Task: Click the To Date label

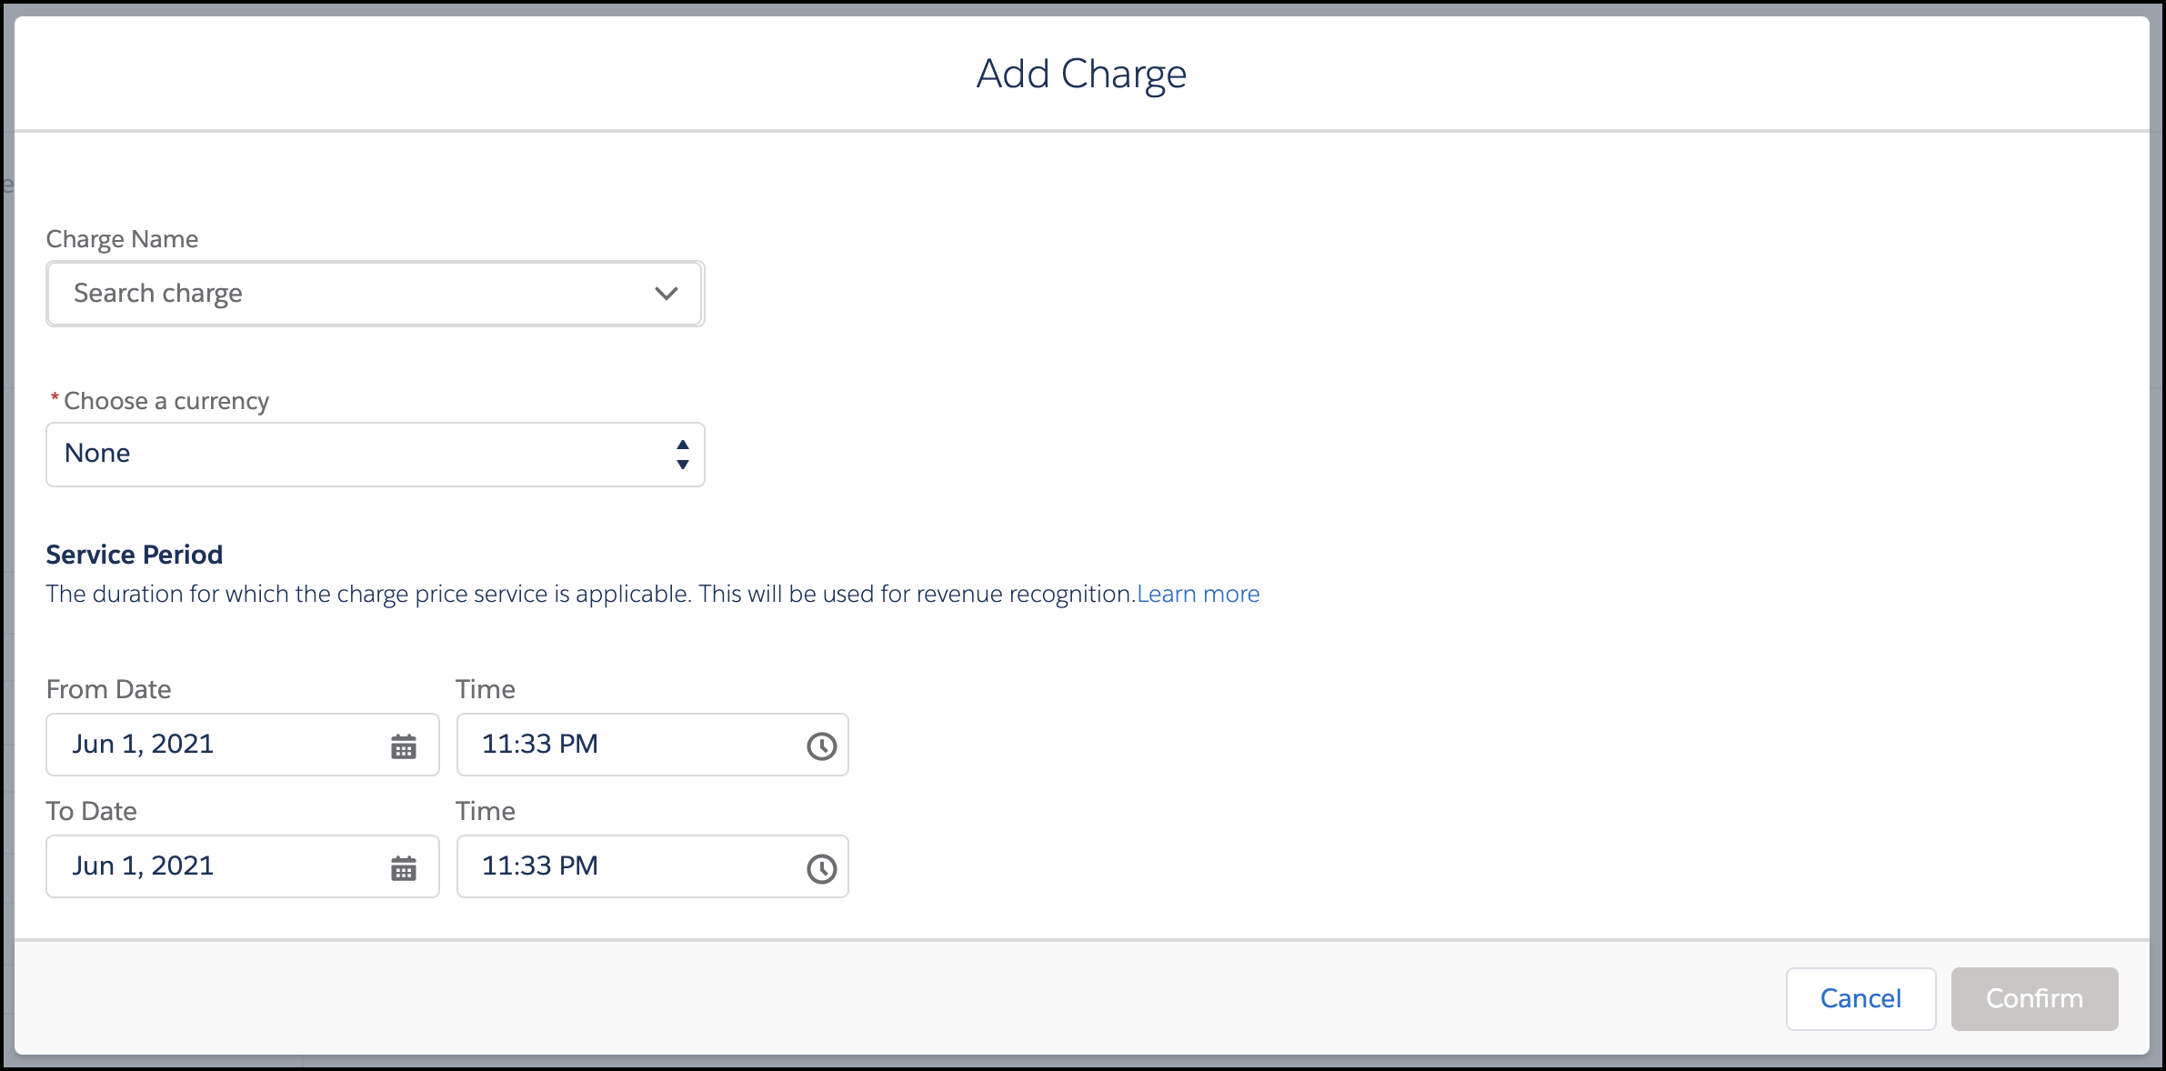Action: click(91, 811)
